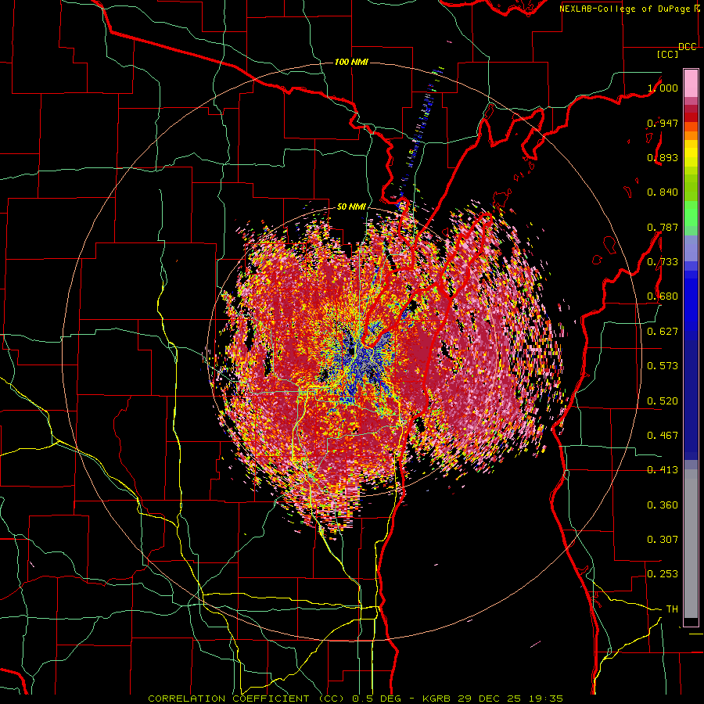Click the 0.680 colorbar value

point(663,296)
